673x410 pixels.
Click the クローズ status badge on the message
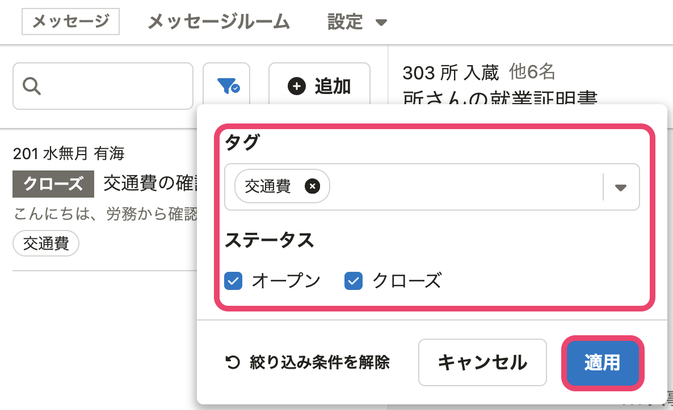(x=53, y=184)
